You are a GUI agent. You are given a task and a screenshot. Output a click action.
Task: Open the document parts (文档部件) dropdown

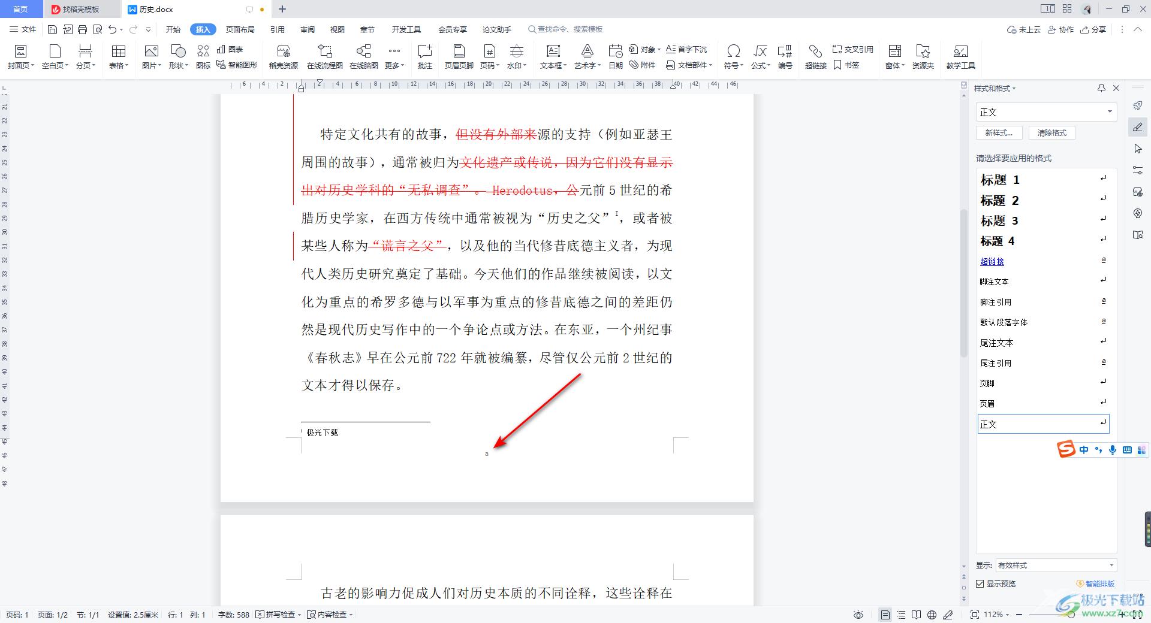click(x=689, y=65)
